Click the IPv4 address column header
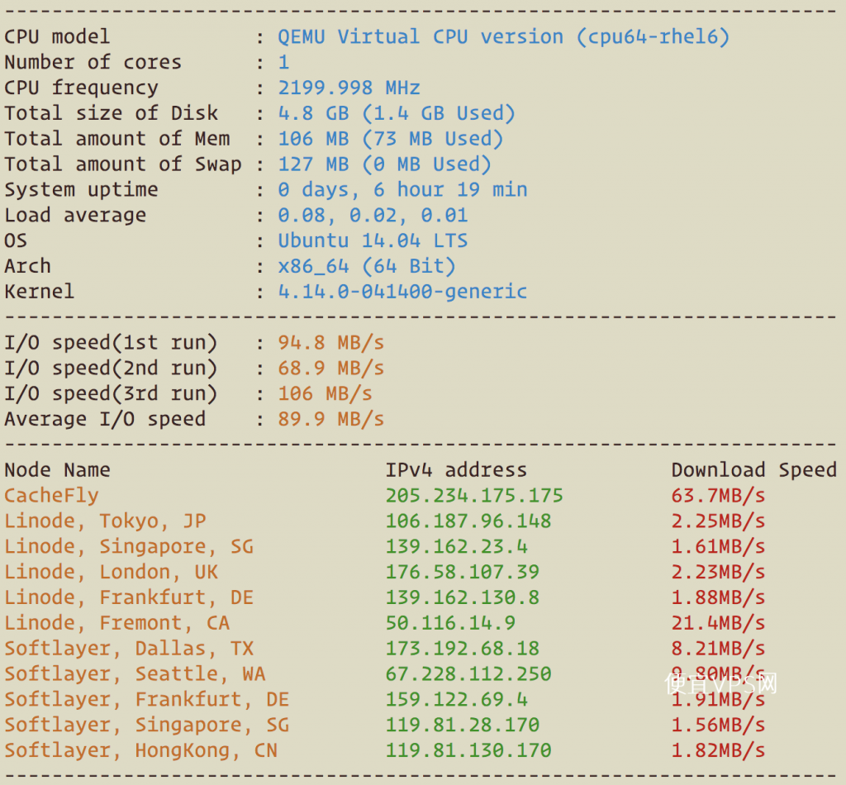Screen dimensions: 846x785 click(x=455, y=470)
